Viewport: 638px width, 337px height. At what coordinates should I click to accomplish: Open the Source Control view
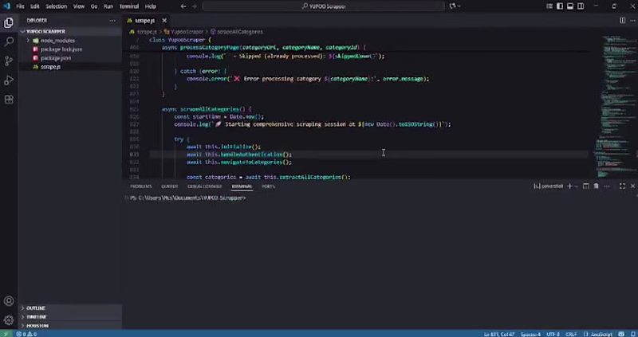point(9,61)
